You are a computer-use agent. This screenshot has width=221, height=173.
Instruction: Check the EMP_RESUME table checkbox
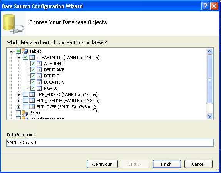click(x=25, y=101)
